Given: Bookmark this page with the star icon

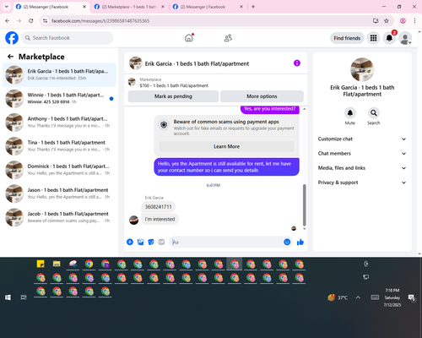Looking at the screenshot, I should pyautogui.click(x=387, y=20).
